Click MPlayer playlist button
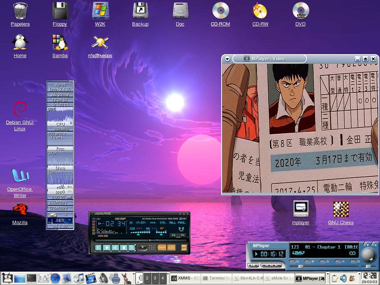Viewport: 380px width, 285px height. (323, 262)
